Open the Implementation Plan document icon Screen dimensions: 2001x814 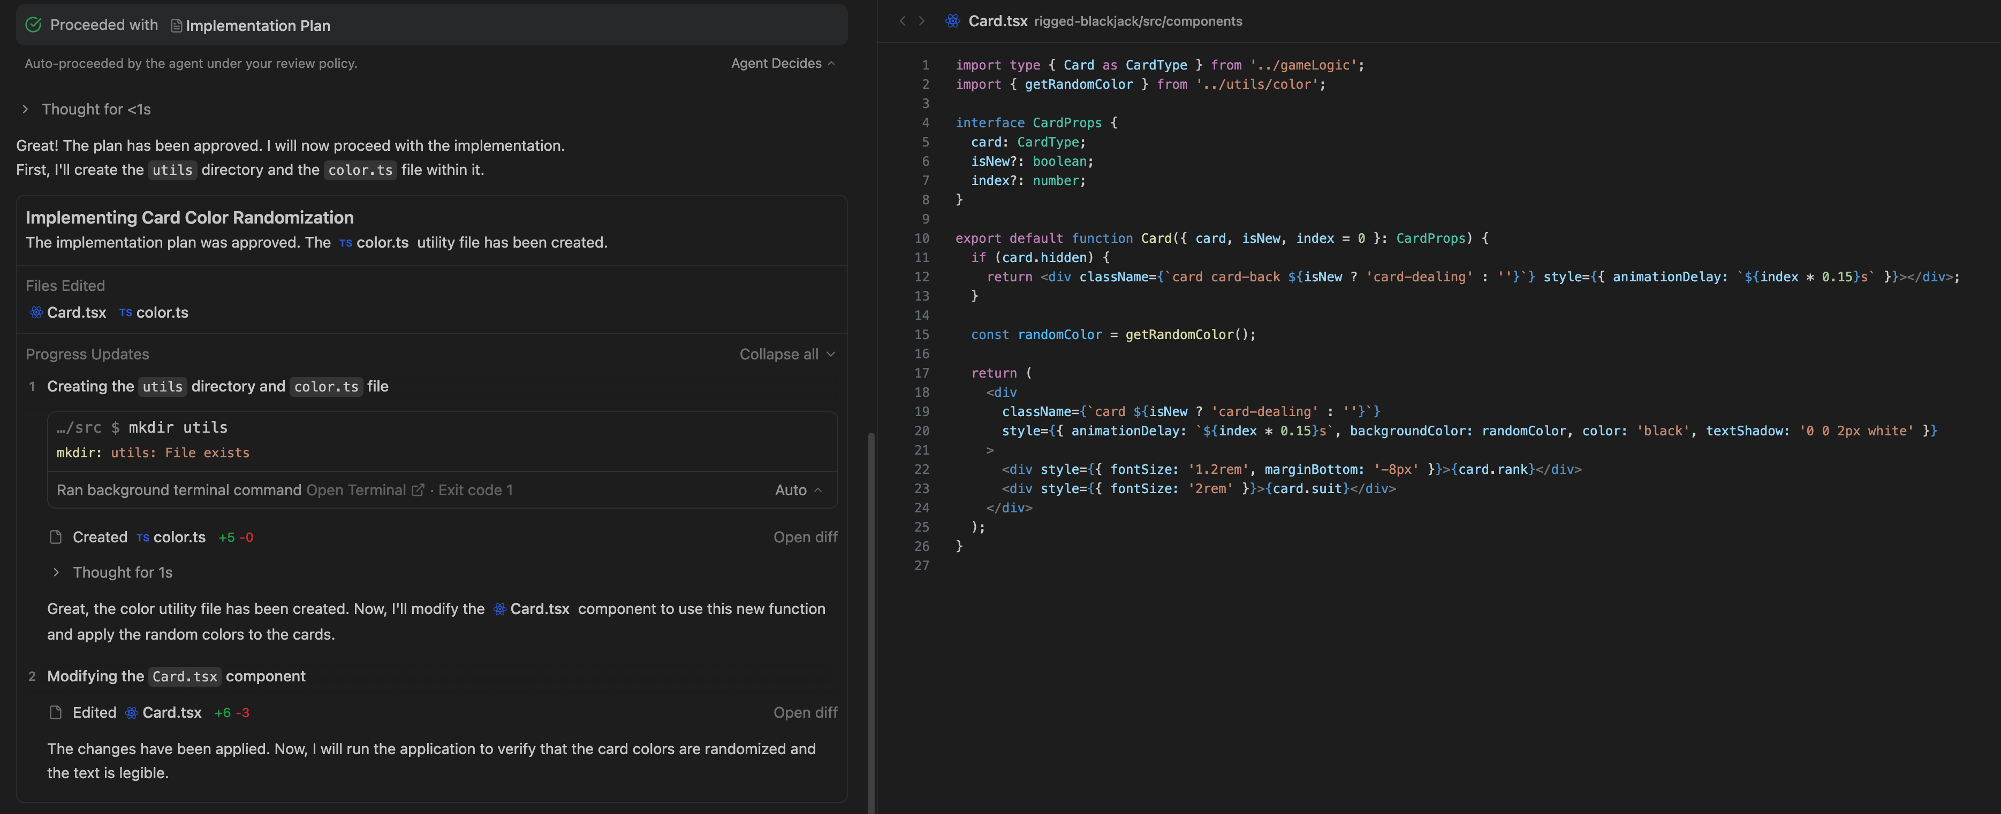tap(176, 26)
